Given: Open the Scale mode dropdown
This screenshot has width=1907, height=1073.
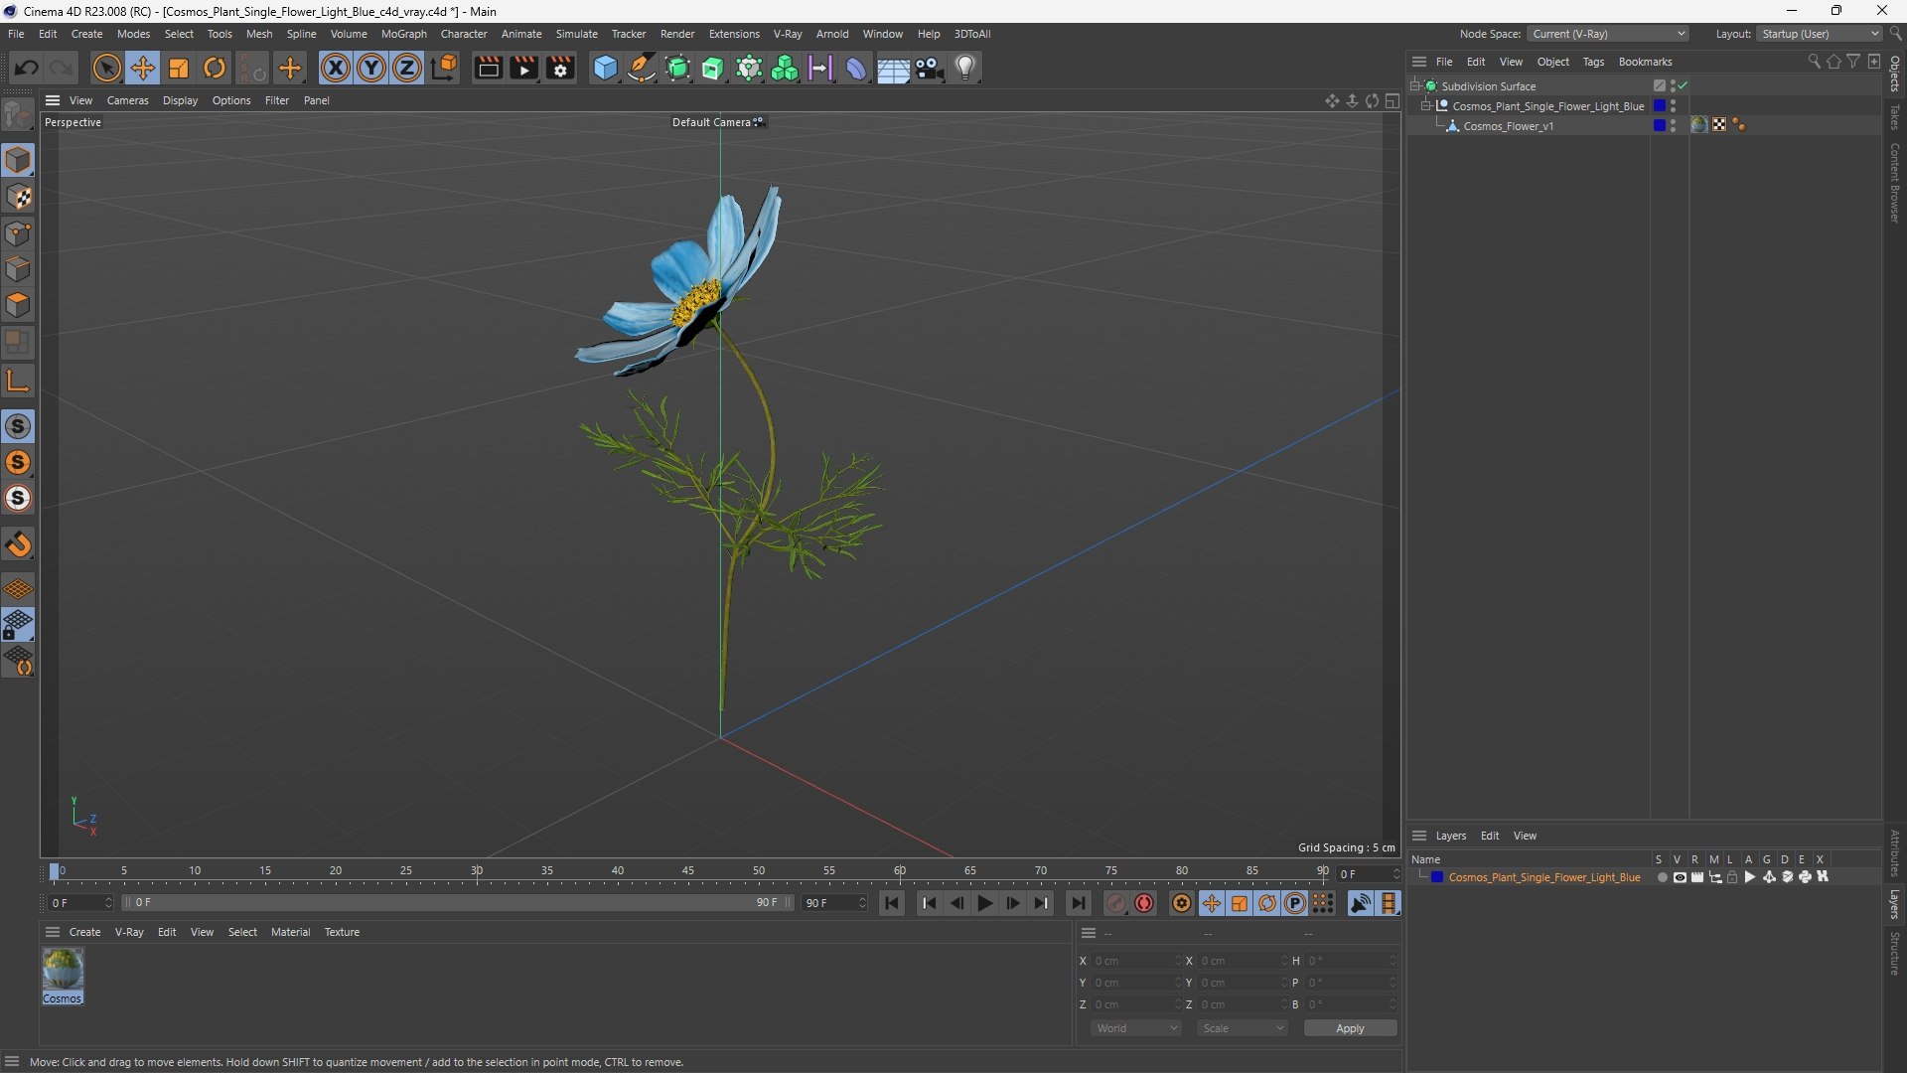Looking at the screenshot, I should tap(1243, 1028).
